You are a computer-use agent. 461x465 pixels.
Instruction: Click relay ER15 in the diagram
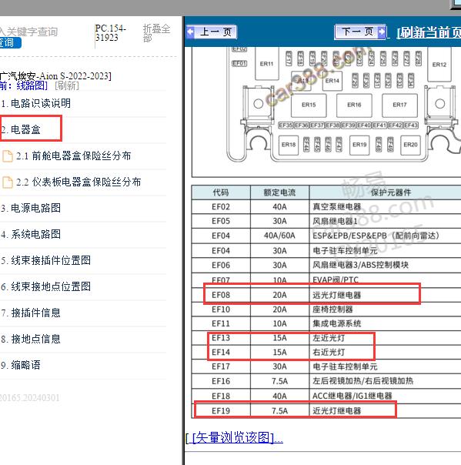pyautogui.click(x=309, y=105)
